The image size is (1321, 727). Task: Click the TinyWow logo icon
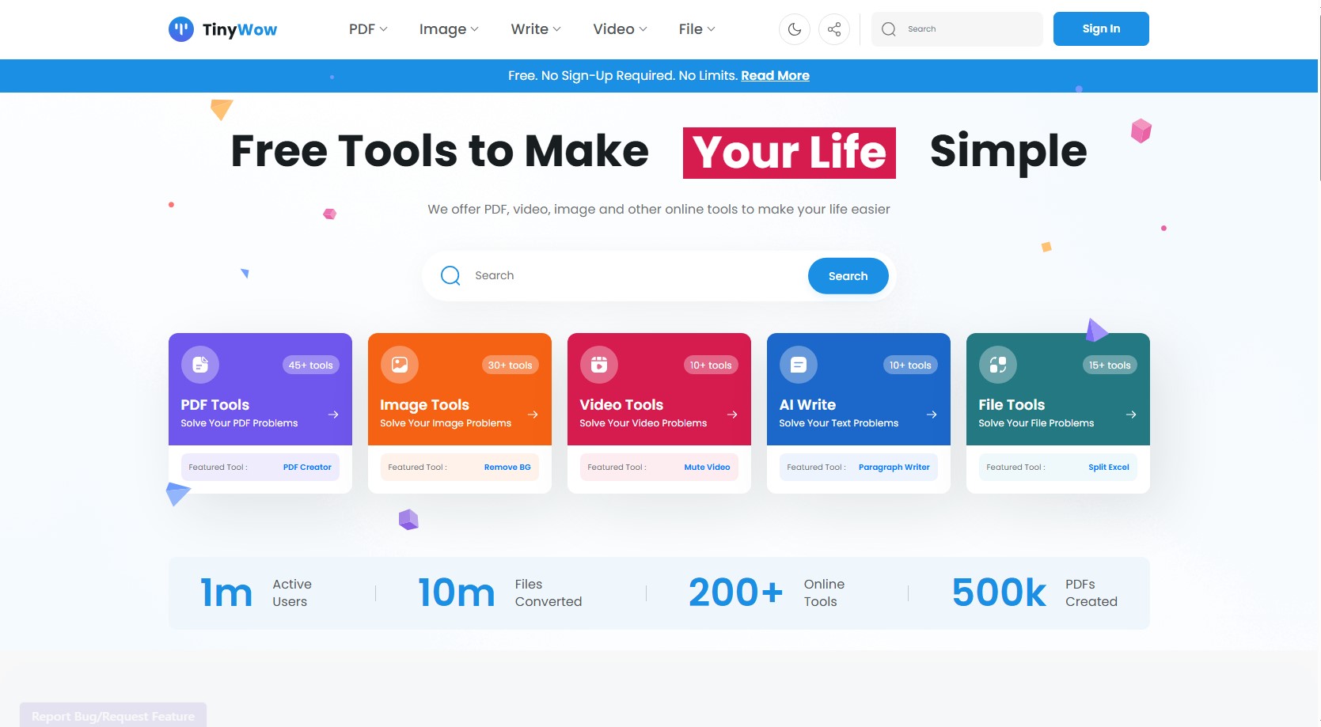(x=181, y=29)
